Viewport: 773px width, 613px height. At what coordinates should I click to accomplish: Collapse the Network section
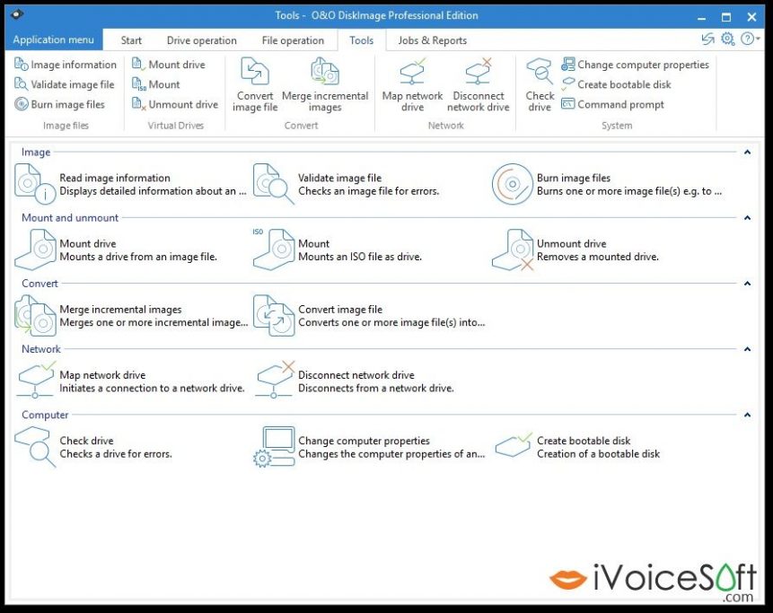(x=747, y=349)
